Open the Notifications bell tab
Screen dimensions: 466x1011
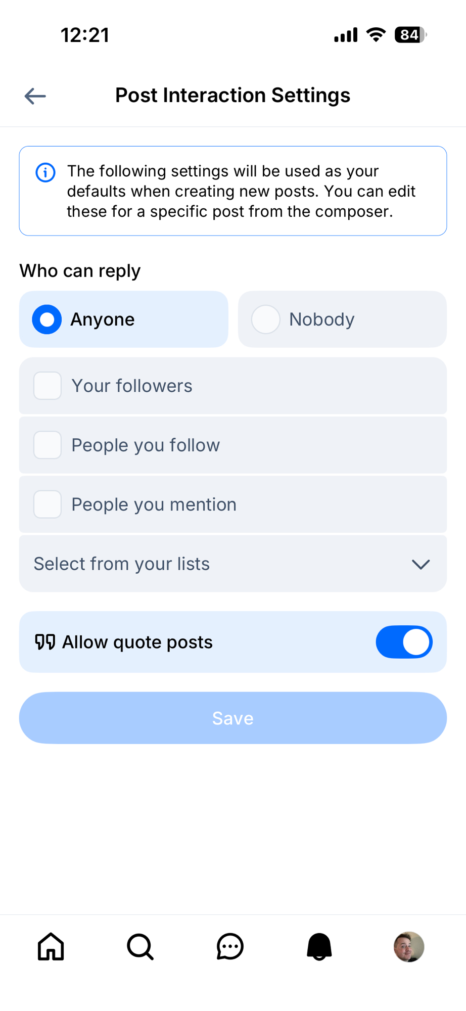click(319, 946)
